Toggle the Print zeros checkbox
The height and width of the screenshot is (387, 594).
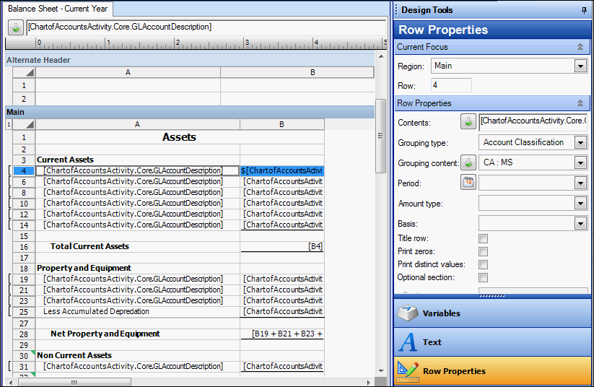point(484,251)
